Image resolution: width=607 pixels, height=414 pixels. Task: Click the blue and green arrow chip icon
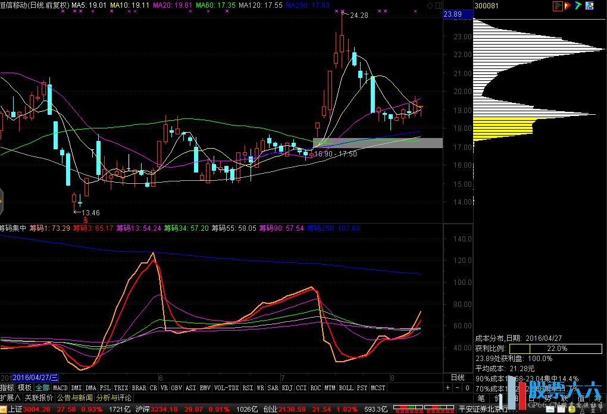[577, 6]
